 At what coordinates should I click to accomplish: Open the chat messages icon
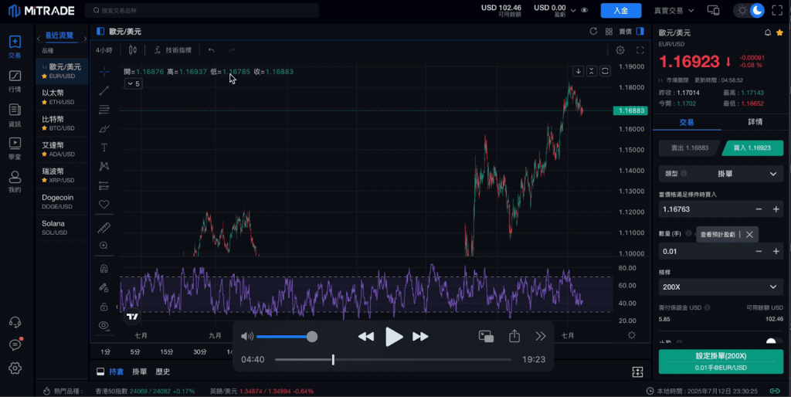[15, 344]
